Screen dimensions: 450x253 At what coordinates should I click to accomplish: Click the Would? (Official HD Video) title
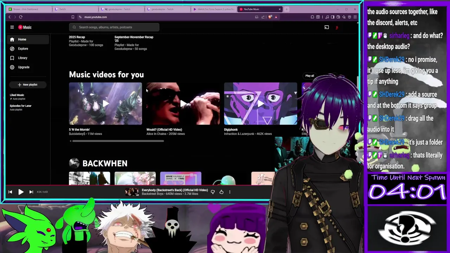pyautogui.click(x=164, y=130)
